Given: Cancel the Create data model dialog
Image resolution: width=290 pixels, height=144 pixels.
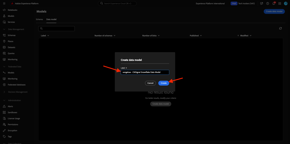Looking at the screenshot, I should tap(150, 83).
